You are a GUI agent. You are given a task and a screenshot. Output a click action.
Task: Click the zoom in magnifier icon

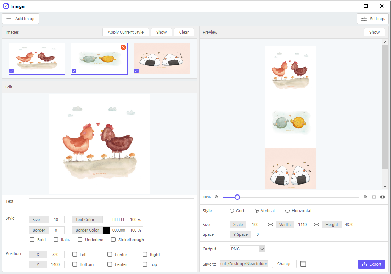coord(365,197)
